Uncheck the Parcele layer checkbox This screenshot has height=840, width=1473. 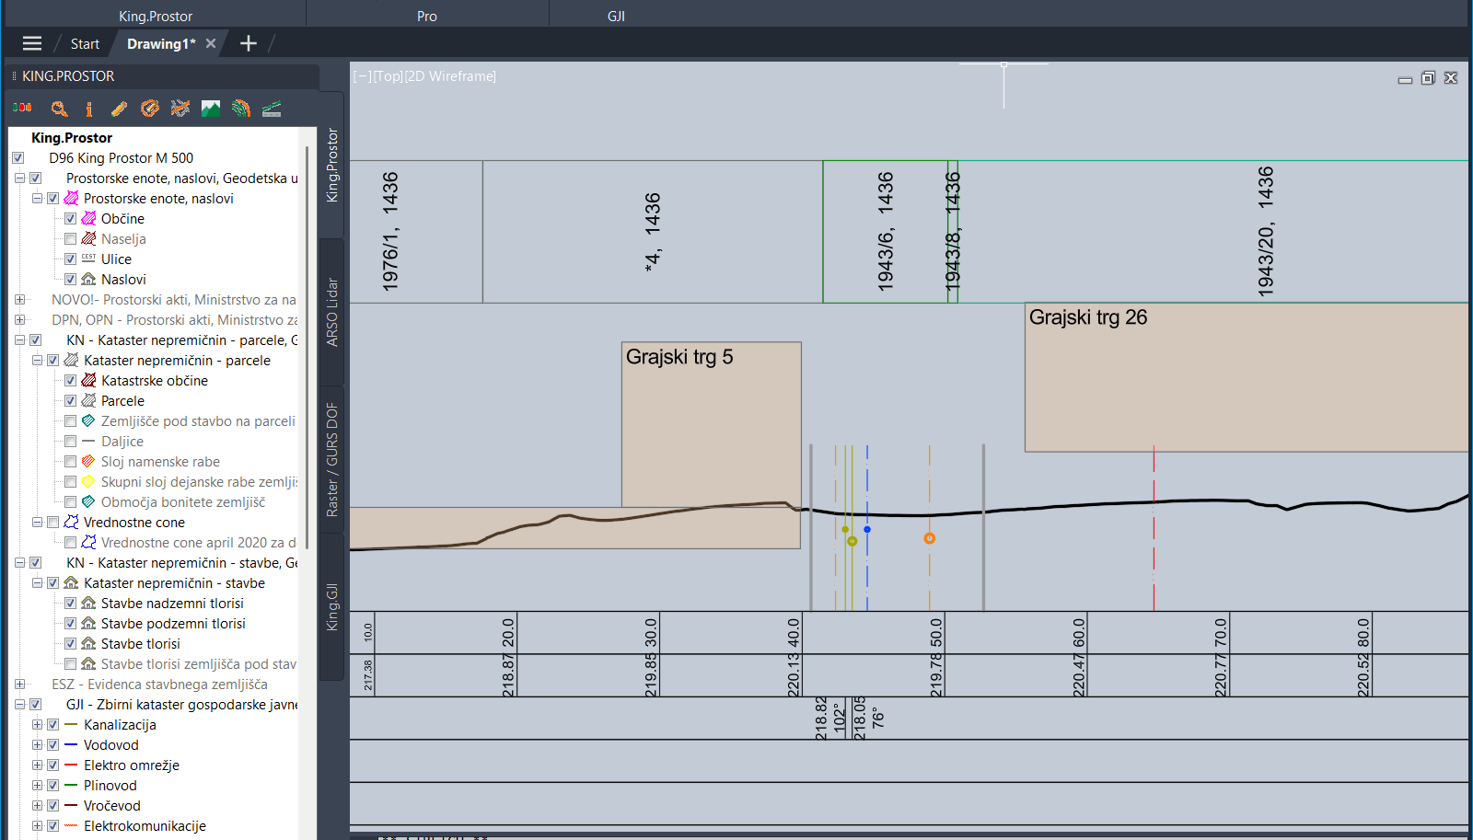point(71,401)
